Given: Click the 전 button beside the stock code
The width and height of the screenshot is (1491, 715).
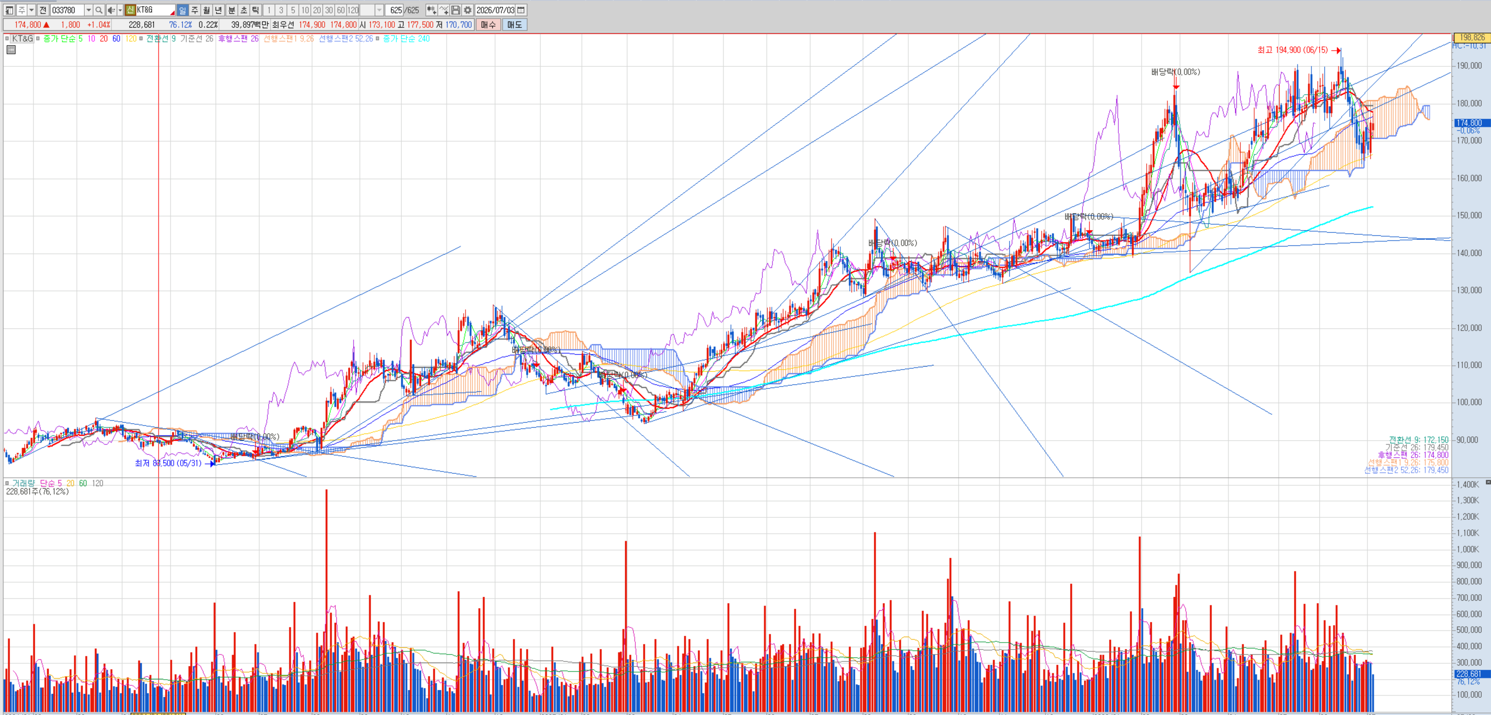Looking at the screenshot, I should point(43,10).
